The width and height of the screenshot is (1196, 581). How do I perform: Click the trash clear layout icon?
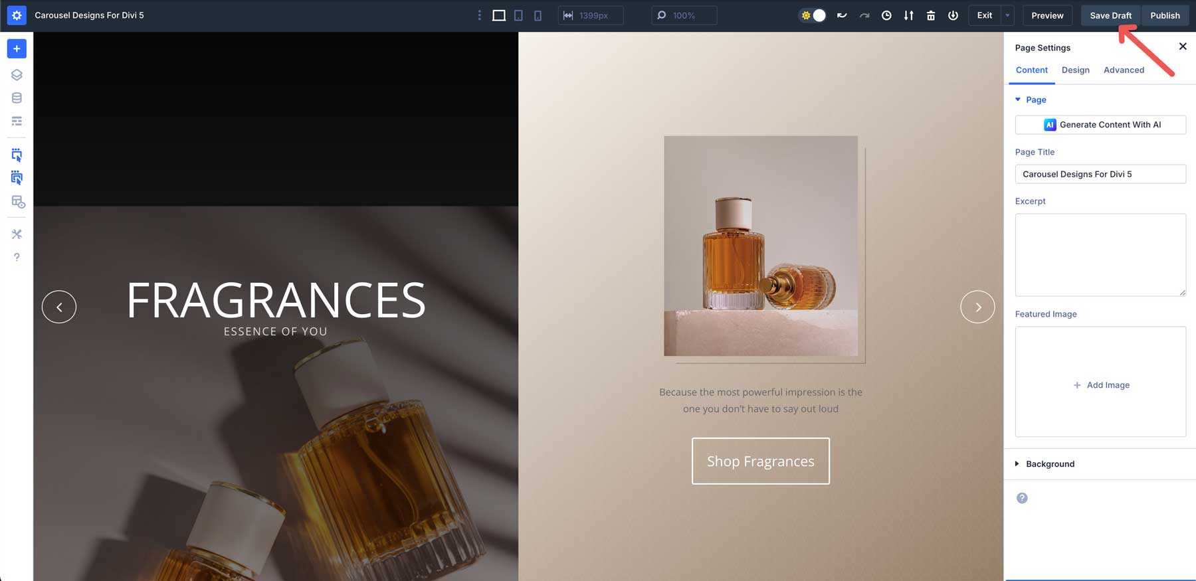tap(930, 15)
